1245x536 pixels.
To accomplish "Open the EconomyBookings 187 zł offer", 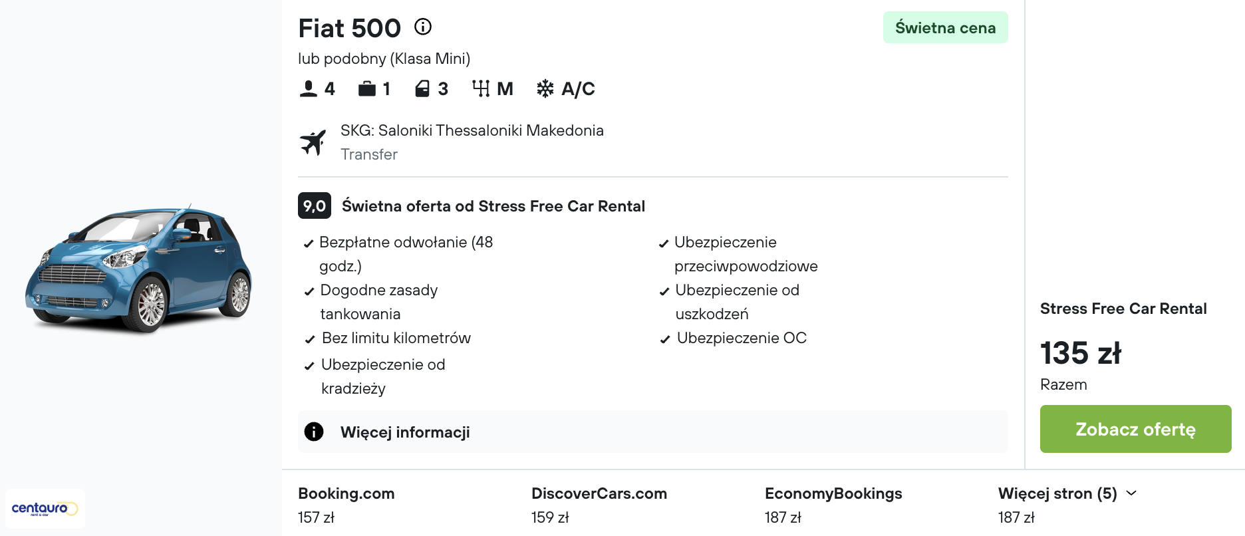I will (833, 503).
